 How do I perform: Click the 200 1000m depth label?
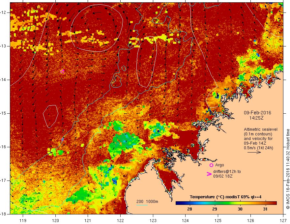coord(147,202)
